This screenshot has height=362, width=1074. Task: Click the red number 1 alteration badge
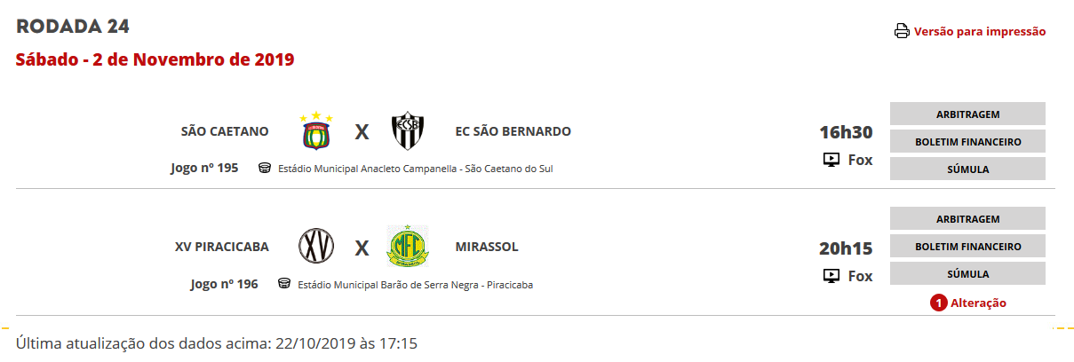point(939,303)
